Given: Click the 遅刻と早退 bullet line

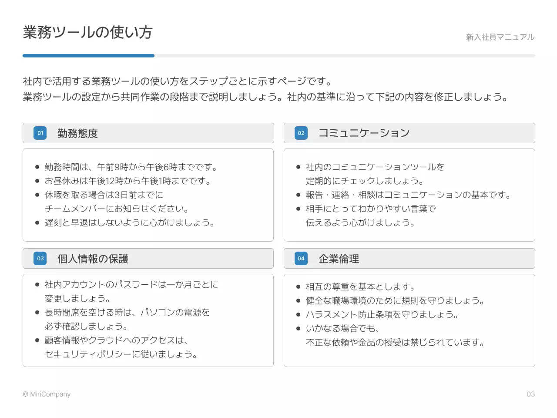Looking at the screenshot, I should coord(130,223).
